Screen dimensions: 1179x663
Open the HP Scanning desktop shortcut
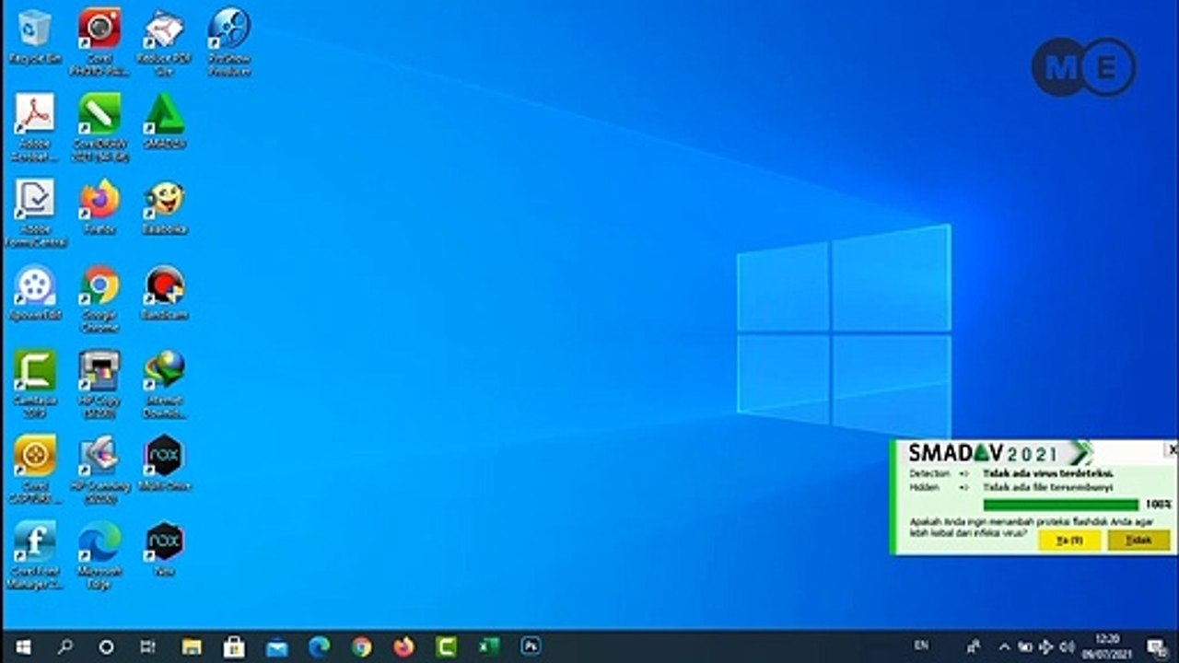click(x=99, y=469)
